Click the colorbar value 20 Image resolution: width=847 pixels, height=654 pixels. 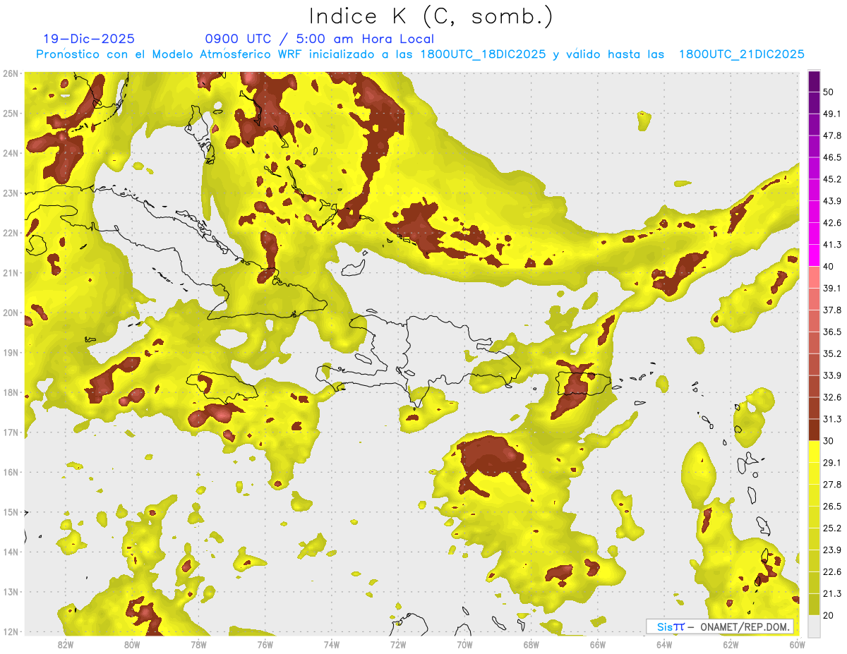[x=829, y=615]
